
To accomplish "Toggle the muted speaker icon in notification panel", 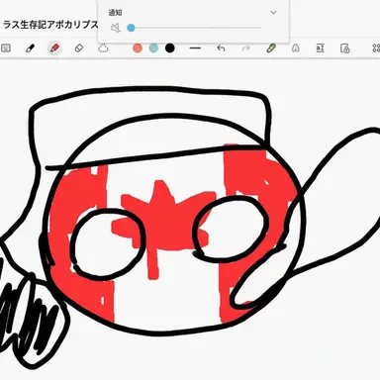I will pyautogui.click(x=116, y=28).
